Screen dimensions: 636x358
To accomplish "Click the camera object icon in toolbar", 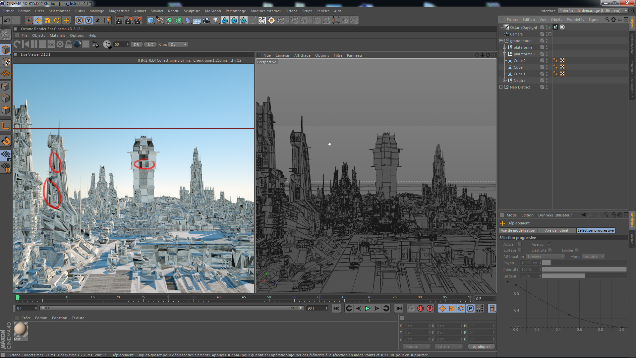I will [x=206, y=21].
